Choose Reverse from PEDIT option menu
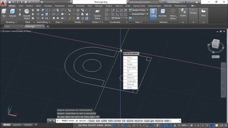 pyautogui.click(x=130, y=85)
